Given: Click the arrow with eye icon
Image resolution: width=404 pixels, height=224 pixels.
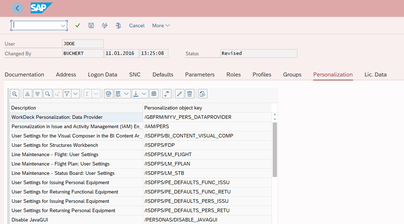Looking at the screenshot, I should (x=167, y=94).
